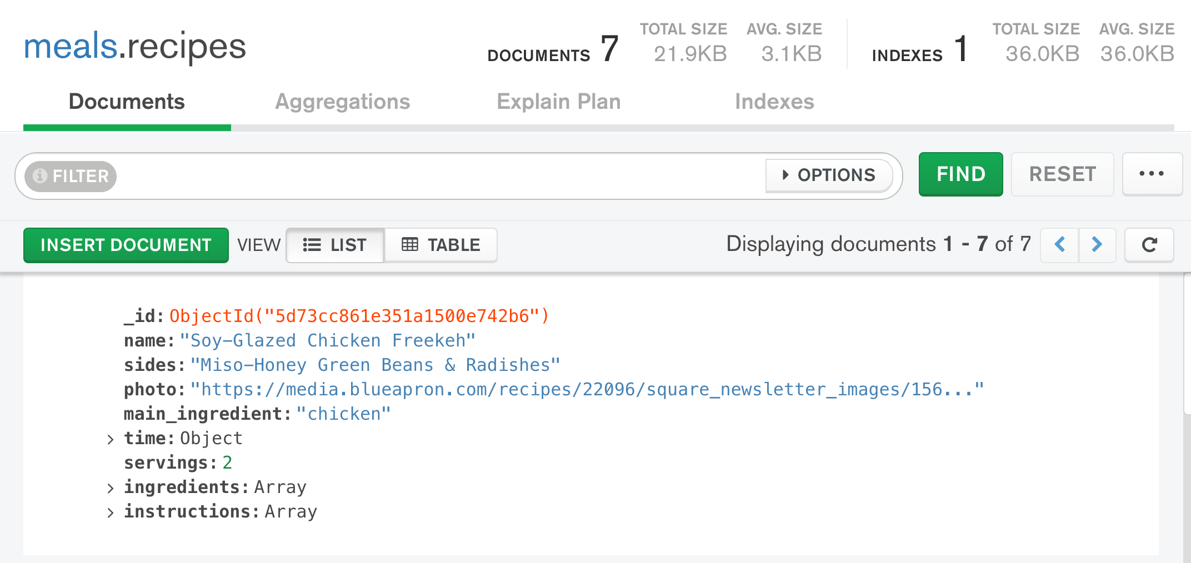1191x563 pixels.
Task: Expand the query Options panel
Action: click(829, 175)
